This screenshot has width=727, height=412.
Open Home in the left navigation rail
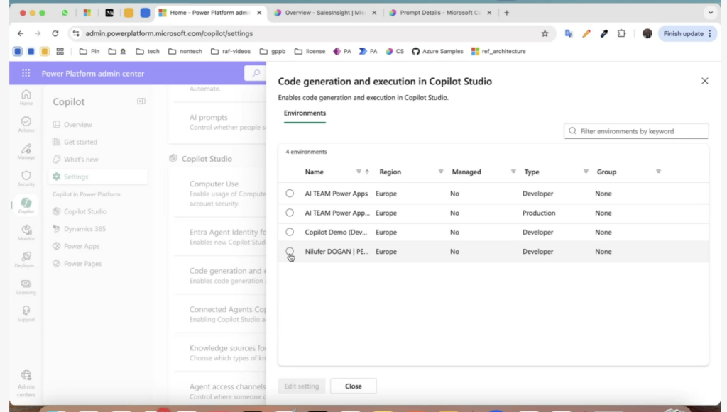coord(26,97)
